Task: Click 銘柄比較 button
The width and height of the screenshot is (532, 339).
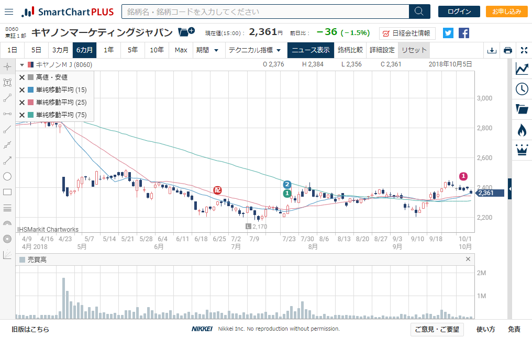Action: 350,50
